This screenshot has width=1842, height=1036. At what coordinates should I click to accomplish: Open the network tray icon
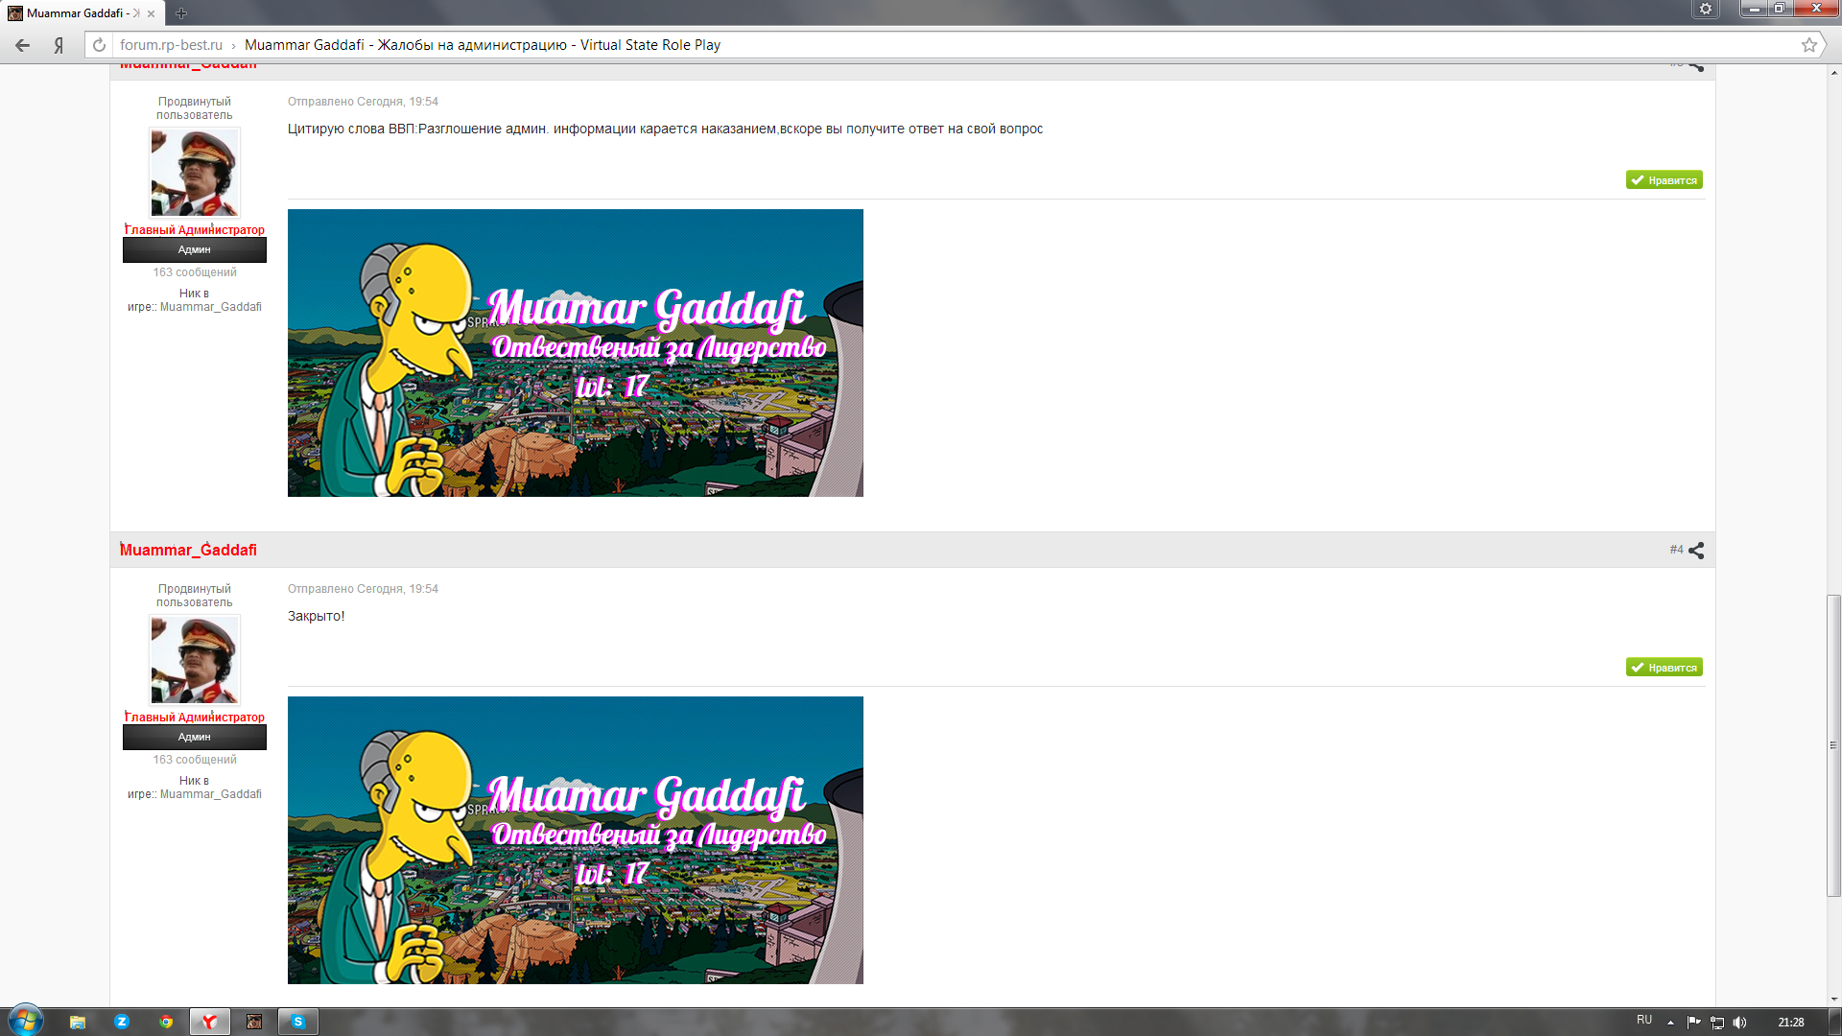1717,1023
